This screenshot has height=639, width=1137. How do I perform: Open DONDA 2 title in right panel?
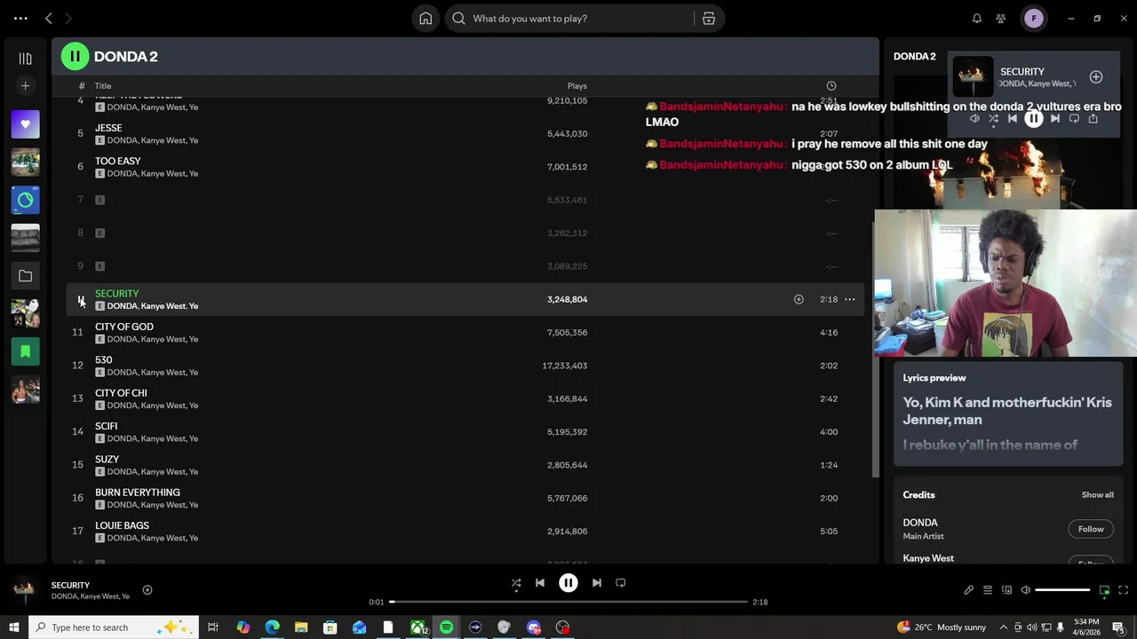pos(914,56)
